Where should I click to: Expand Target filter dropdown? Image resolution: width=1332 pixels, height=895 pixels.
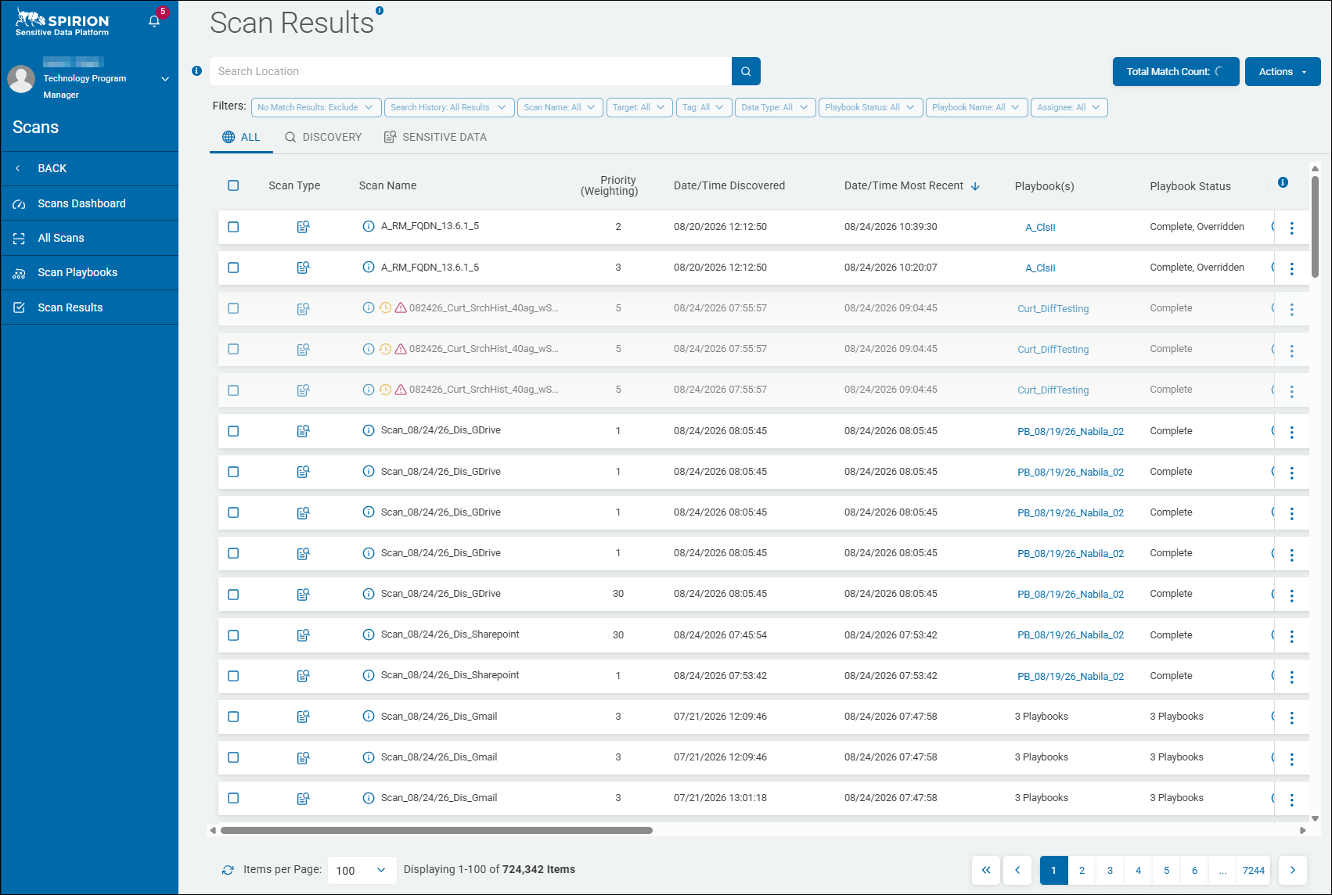[639, 107]
